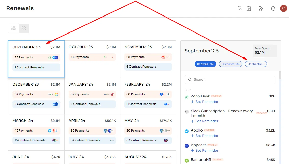Click the Zoho Desk app icon
The width and height of the screenshot is (289, 164).
[x=187, y=97]
